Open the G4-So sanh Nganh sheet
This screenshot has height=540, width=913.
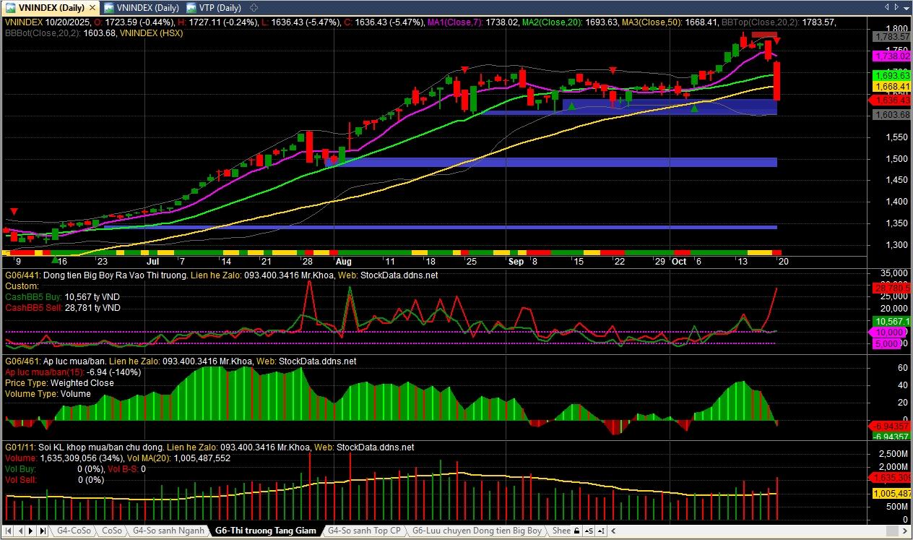(x=168, y=531)
